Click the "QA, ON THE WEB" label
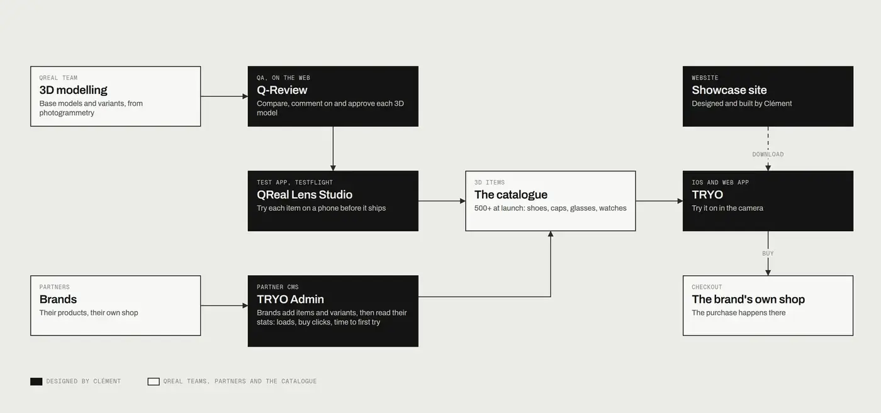The width and height of the screenshot is (881, 413). tap(283, 78)
